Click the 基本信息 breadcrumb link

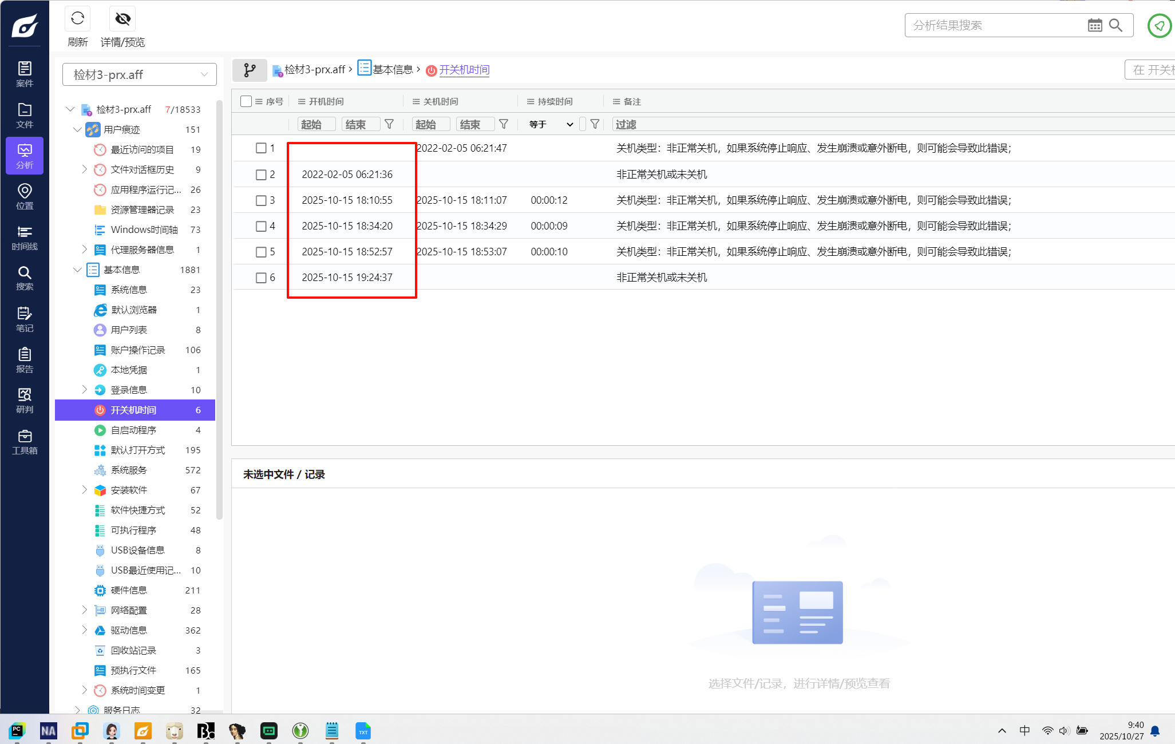[392, 70]
